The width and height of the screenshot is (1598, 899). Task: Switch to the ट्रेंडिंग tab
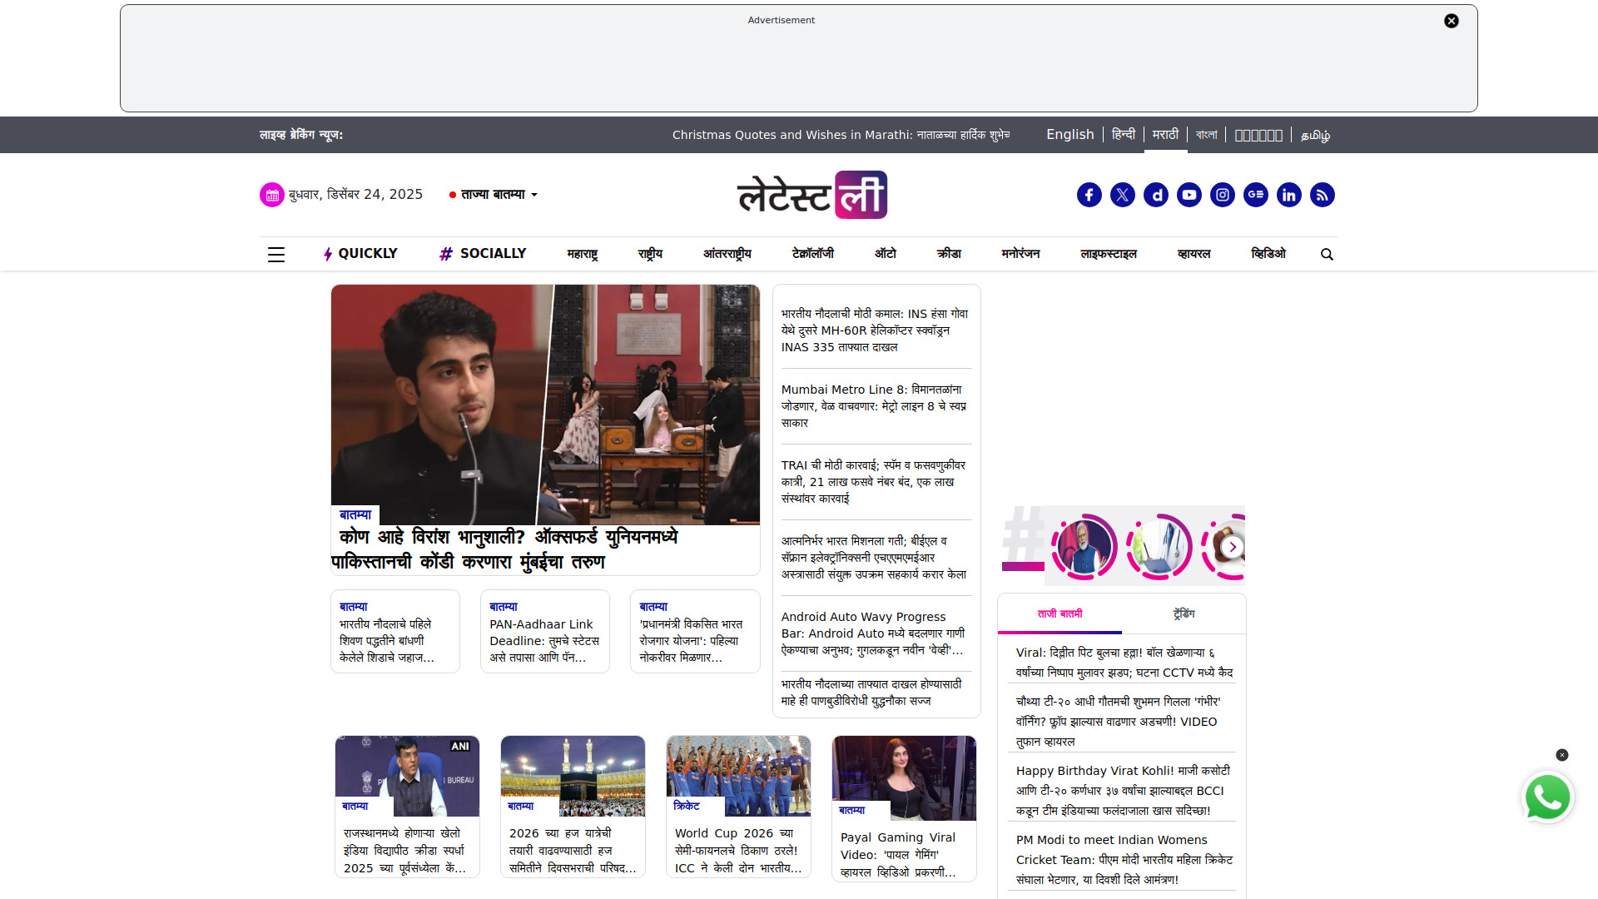[1184, 614]
